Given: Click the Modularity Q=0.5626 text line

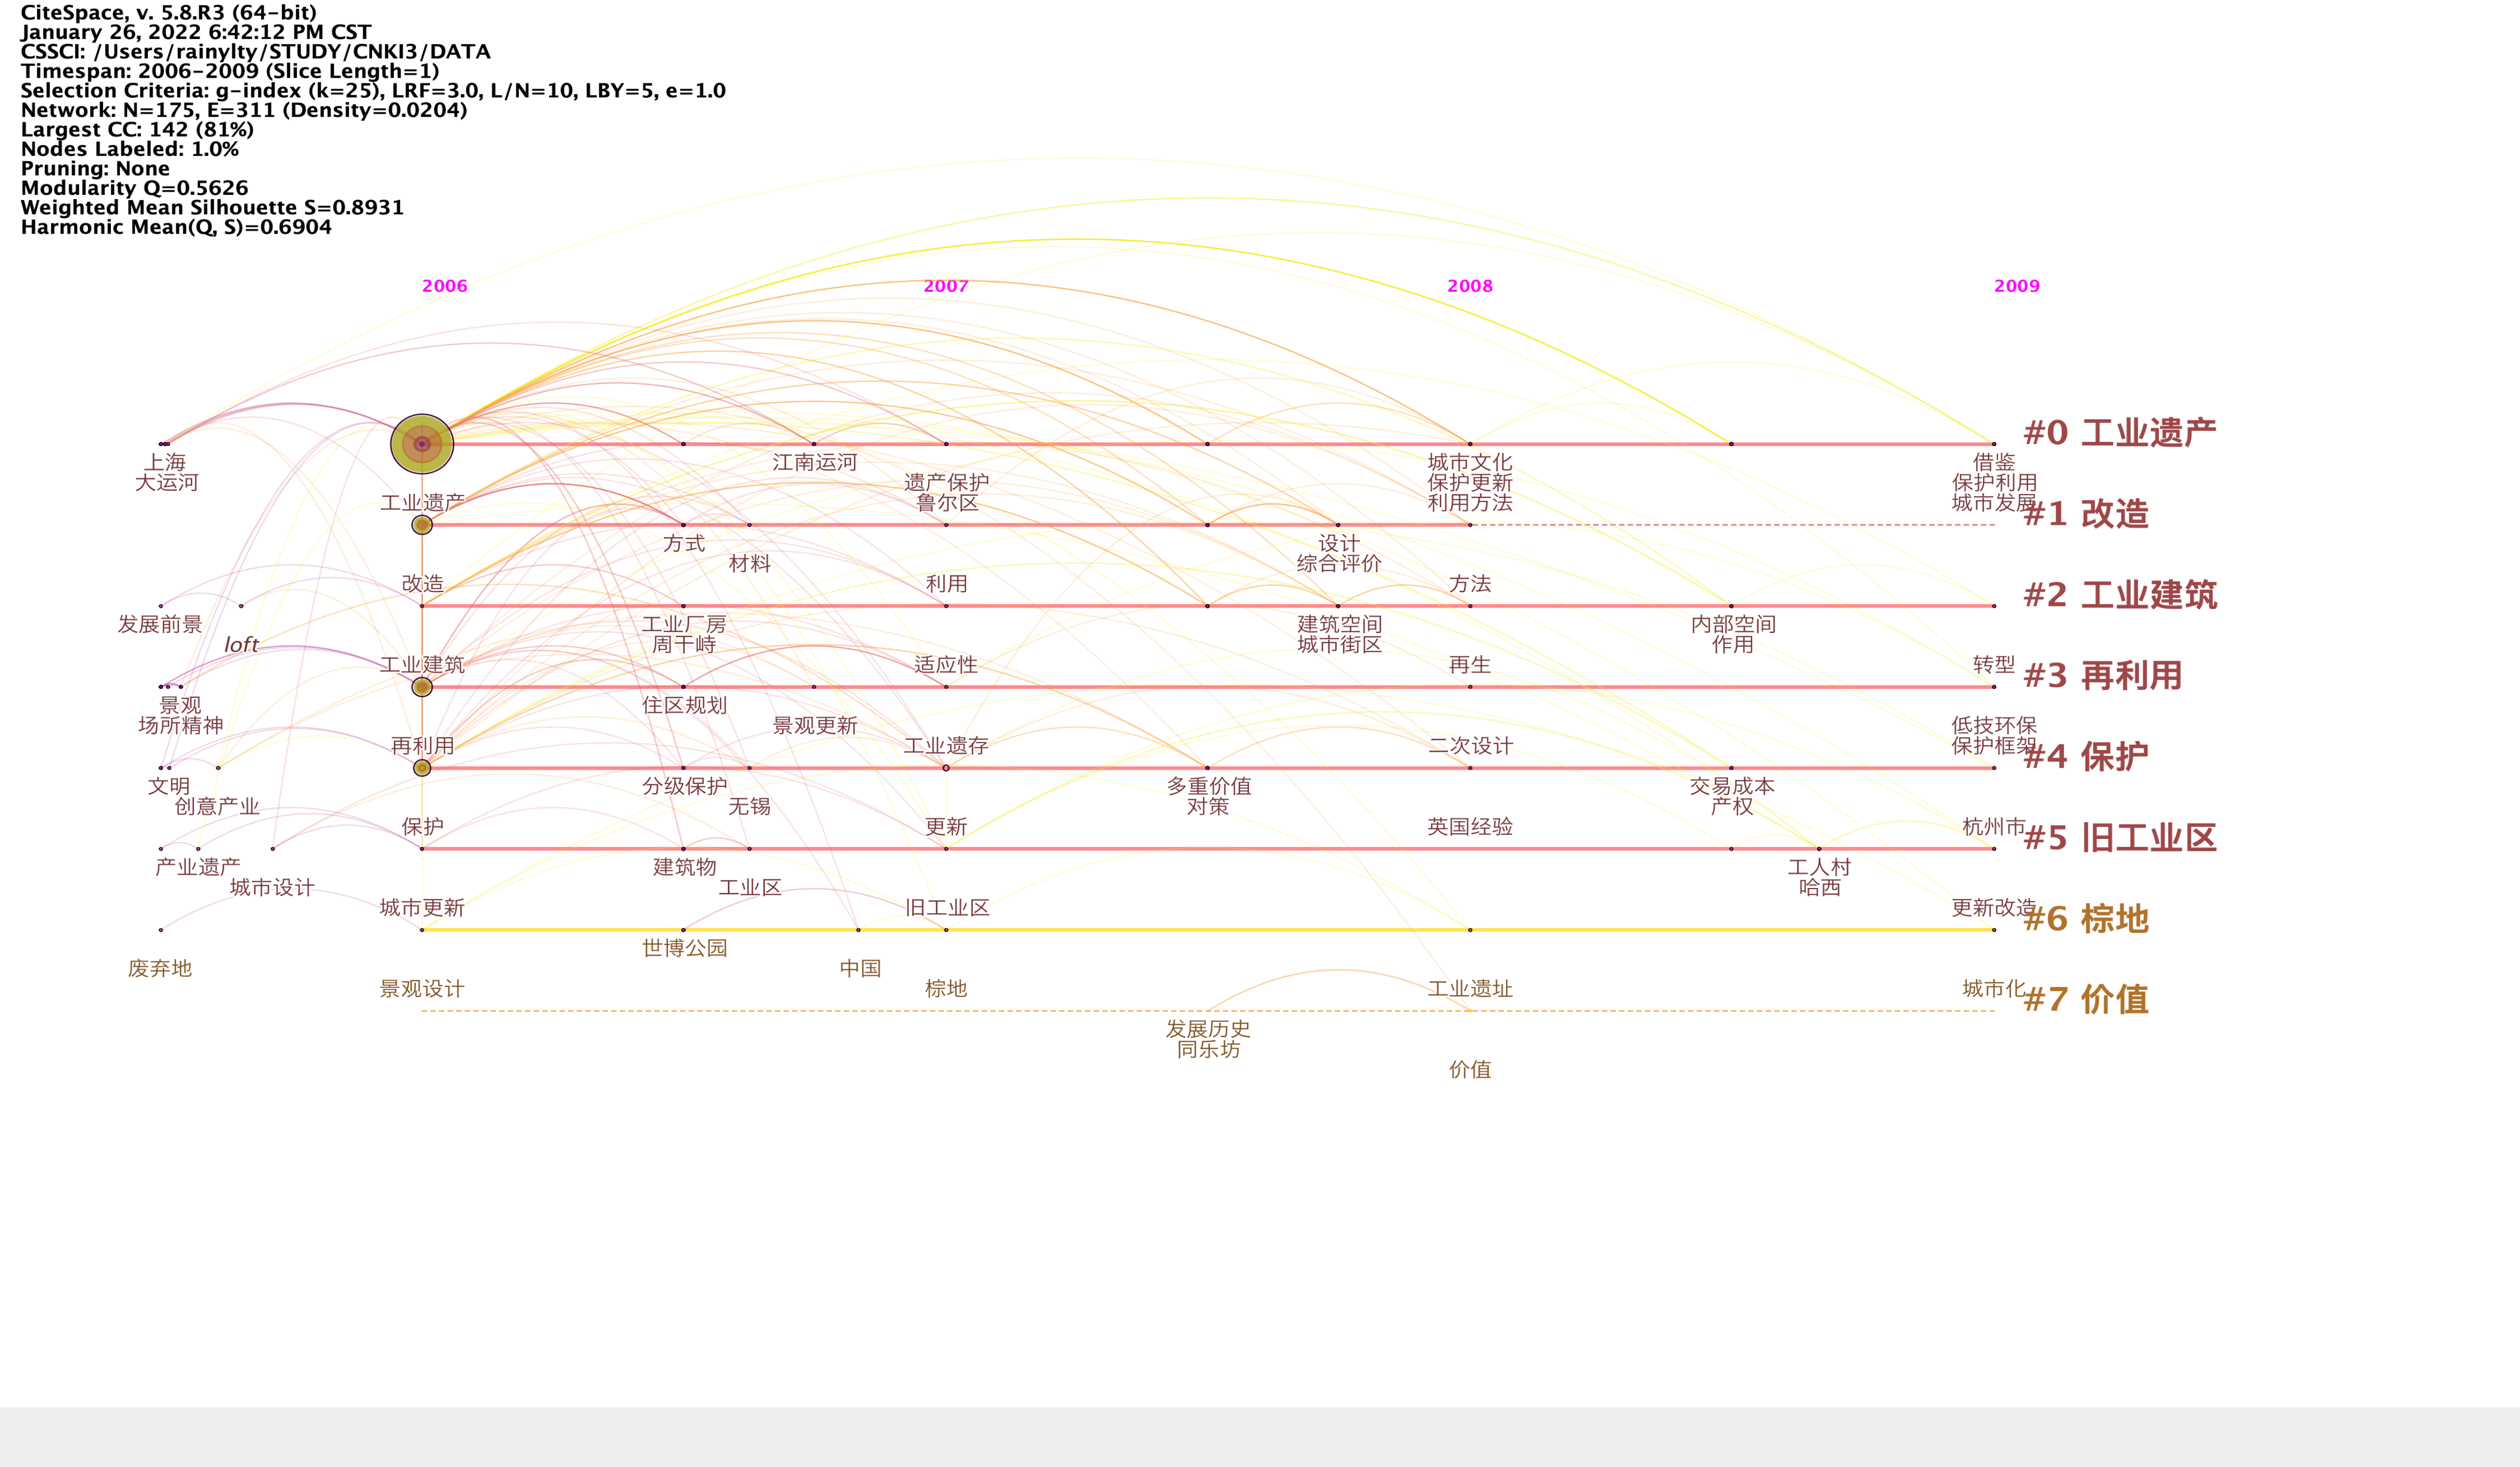Looking at the screenshot, I should [134, 188].
